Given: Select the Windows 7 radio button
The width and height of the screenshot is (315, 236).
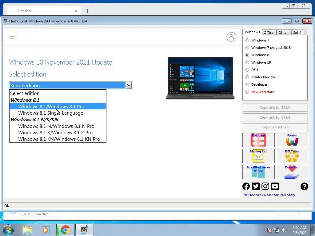Looking at the screenshot, I should tap(247, 40).
